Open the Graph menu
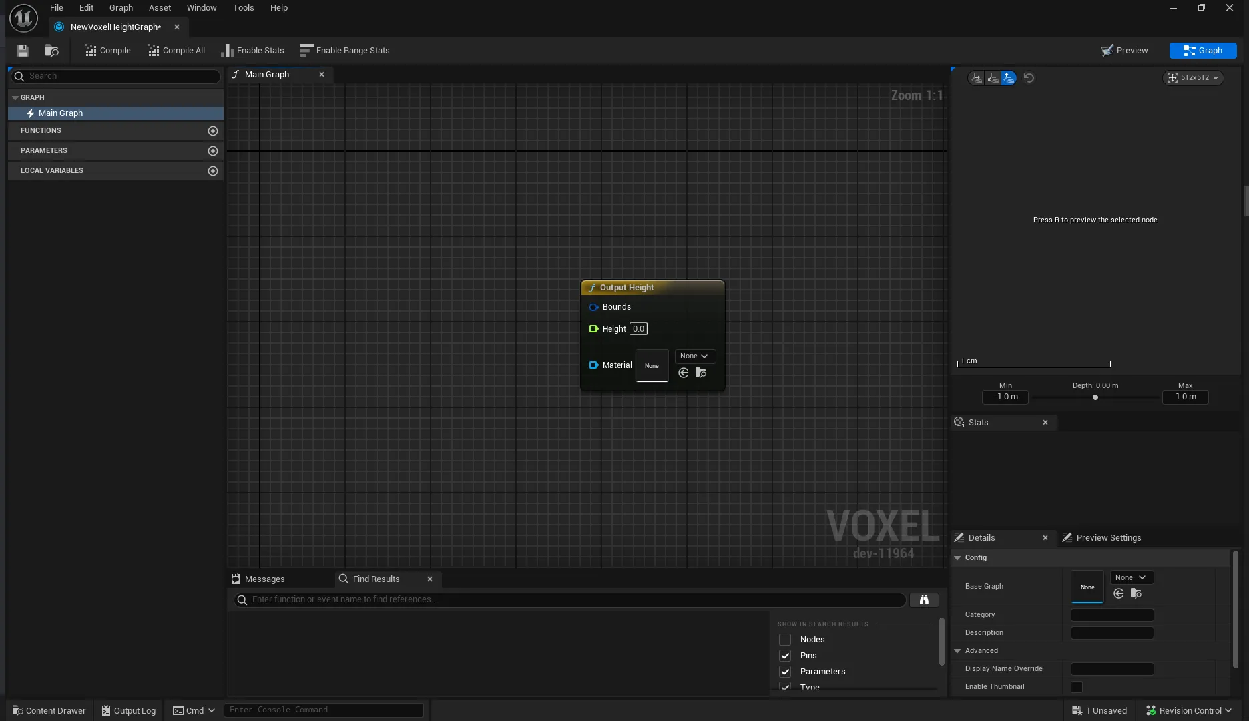 121,7
